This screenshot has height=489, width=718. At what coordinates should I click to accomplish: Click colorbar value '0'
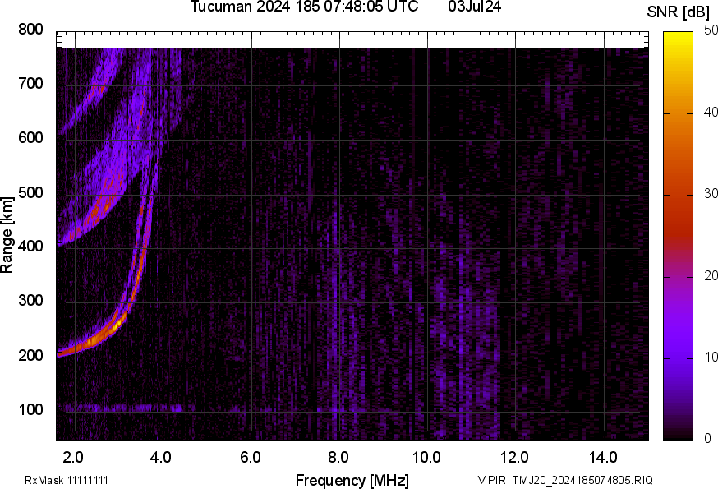click(707, 439)
